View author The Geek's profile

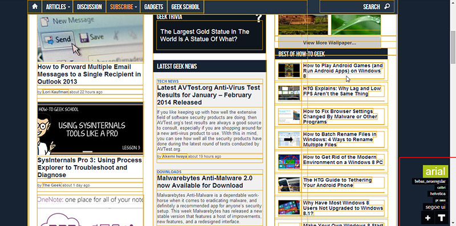pyautogui.click(x=52, y=185)
